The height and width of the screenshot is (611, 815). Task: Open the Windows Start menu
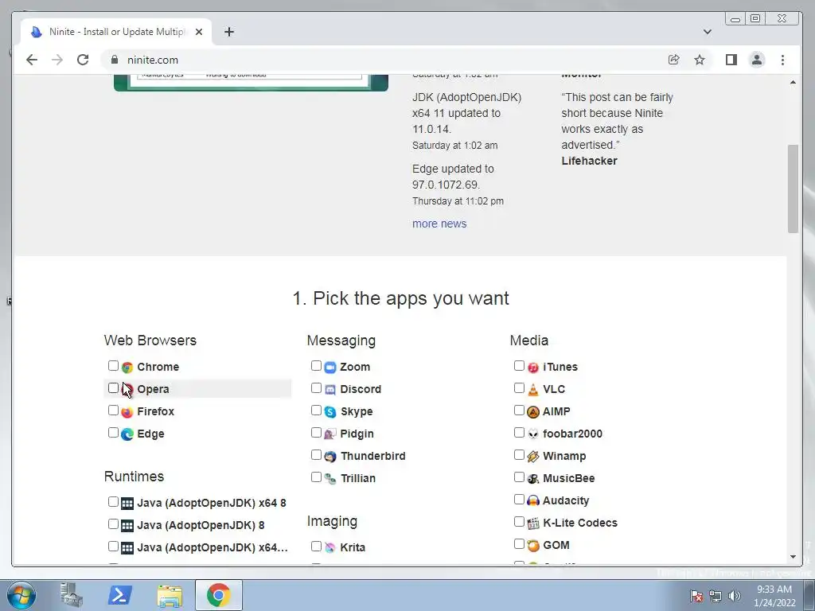tap(21, 595)
